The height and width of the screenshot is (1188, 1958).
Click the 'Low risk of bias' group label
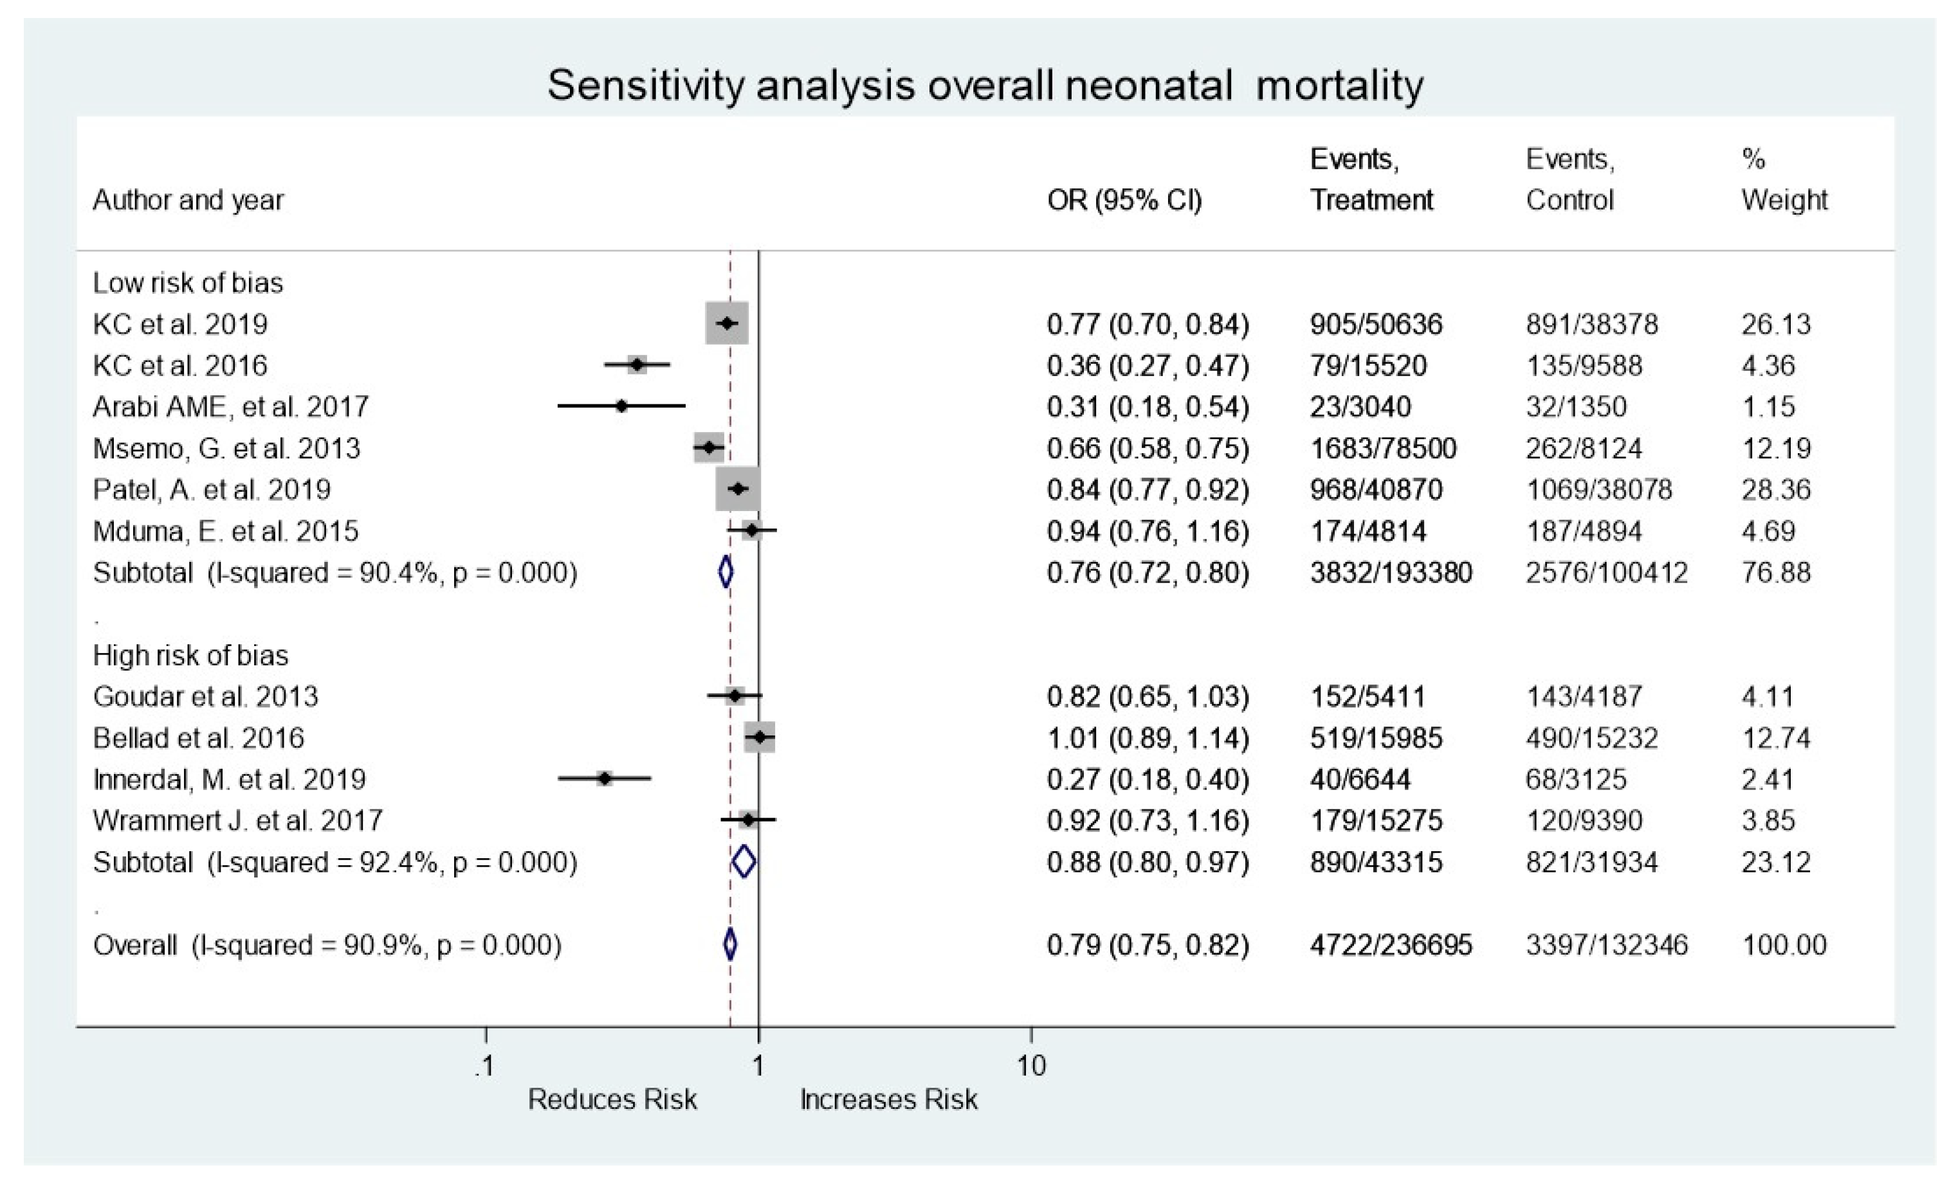point(188,283)
